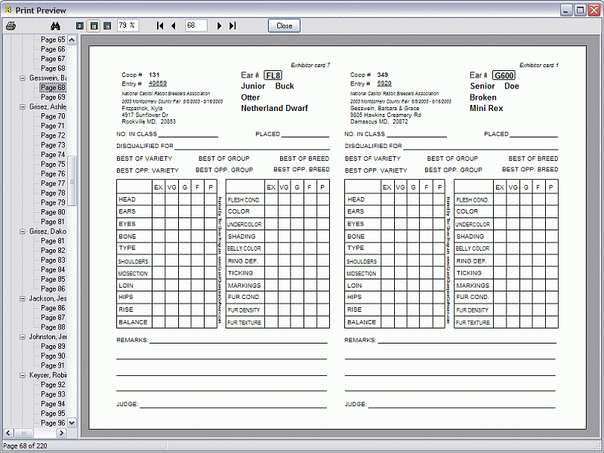Open Page 80 from the tree

point(53,212)
